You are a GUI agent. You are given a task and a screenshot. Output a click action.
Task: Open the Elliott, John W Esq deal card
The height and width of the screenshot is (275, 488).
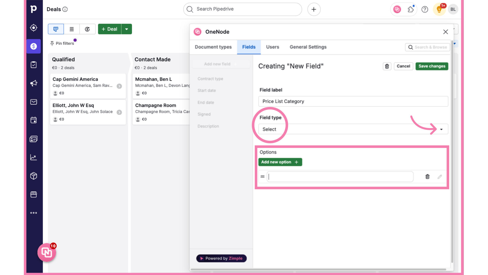[x=88, y=112]
